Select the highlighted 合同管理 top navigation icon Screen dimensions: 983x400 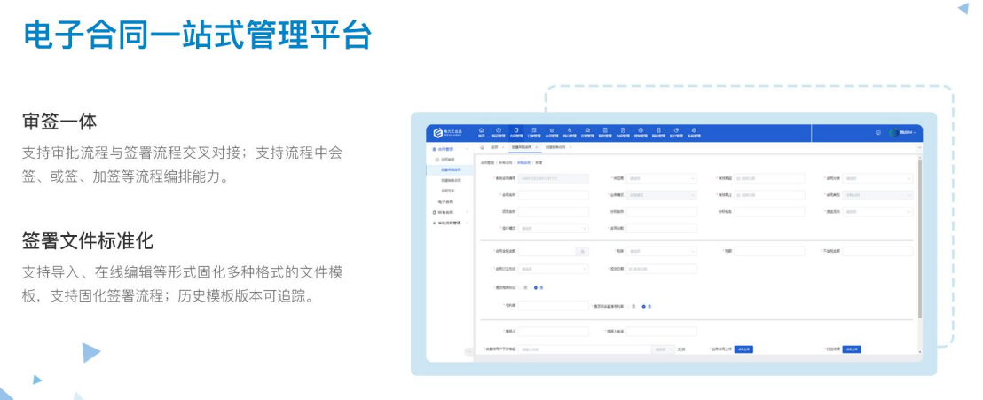click(x=516, y=132)
